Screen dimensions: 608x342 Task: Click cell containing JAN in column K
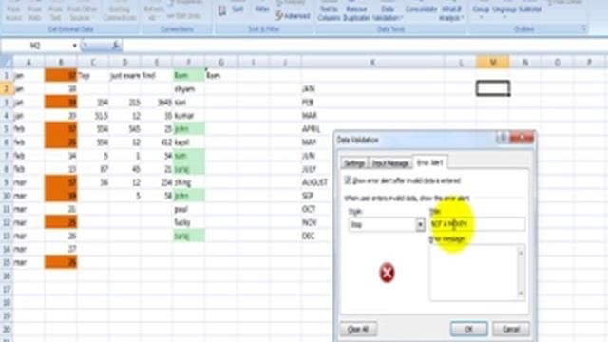[372, 88]
